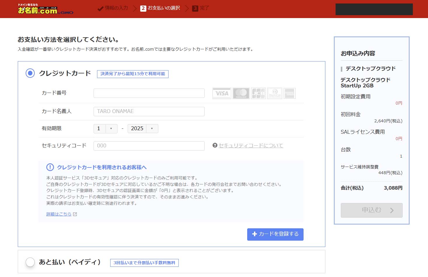Click the 台数 label

345,150
